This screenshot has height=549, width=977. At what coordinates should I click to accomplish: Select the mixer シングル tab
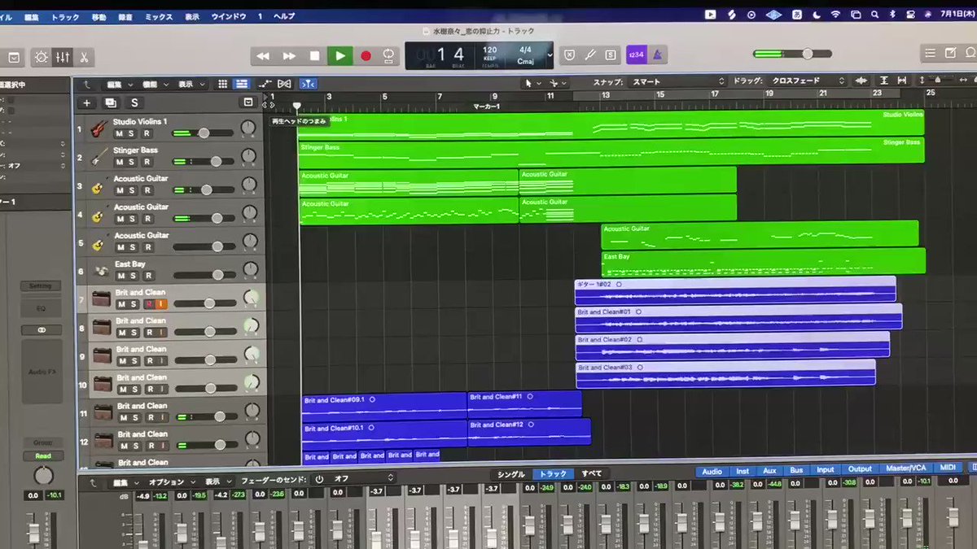(x=511, y=474)
